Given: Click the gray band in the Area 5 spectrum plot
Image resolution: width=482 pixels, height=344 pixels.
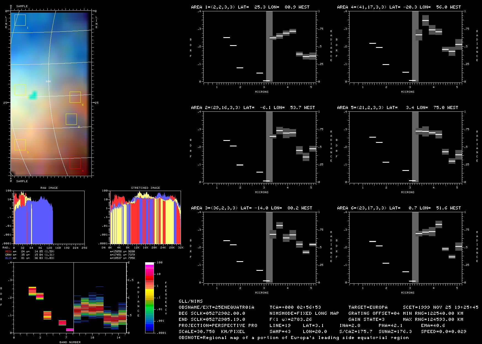Looking at the screenshot, I should [415, 147].
